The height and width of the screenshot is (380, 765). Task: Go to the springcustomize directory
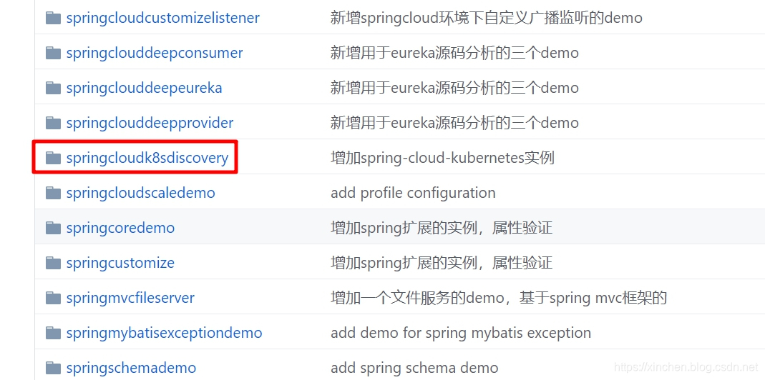[120, 263]
